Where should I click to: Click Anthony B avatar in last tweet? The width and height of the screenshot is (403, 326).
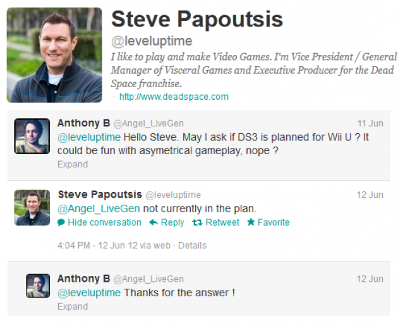tap(38, 286)
